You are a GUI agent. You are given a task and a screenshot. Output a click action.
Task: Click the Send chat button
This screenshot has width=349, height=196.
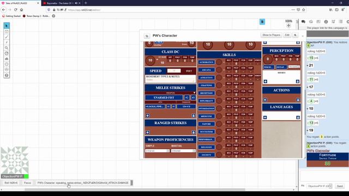click(340, 186)
